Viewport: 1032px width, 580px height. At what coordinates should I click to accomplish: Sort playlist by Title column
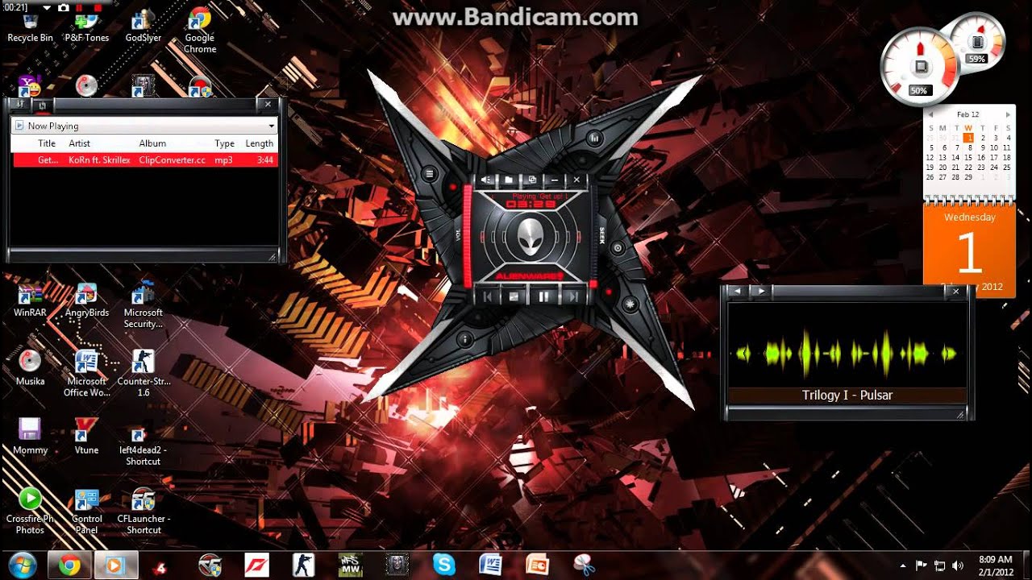pyautogui.click(x=47, y=143)
